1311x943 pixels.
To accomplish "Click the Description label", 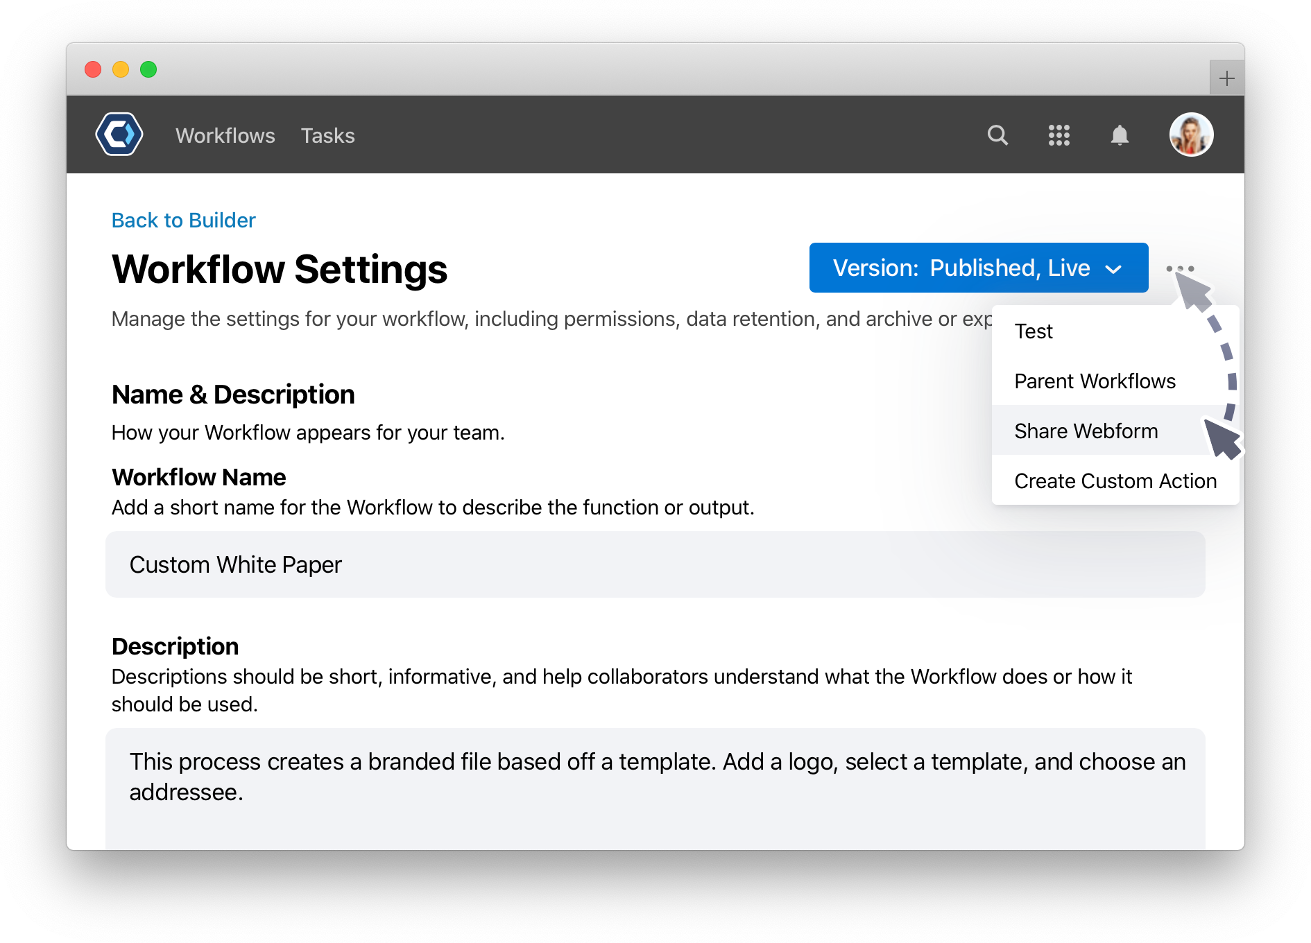I will (175, 646).
